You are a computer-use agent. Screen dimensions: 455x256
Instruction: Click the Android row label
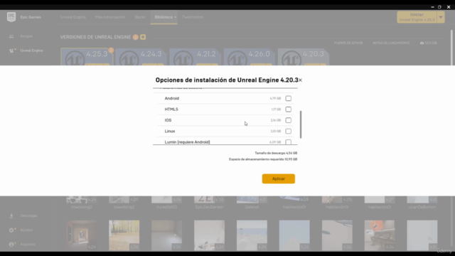click(172, 98)
